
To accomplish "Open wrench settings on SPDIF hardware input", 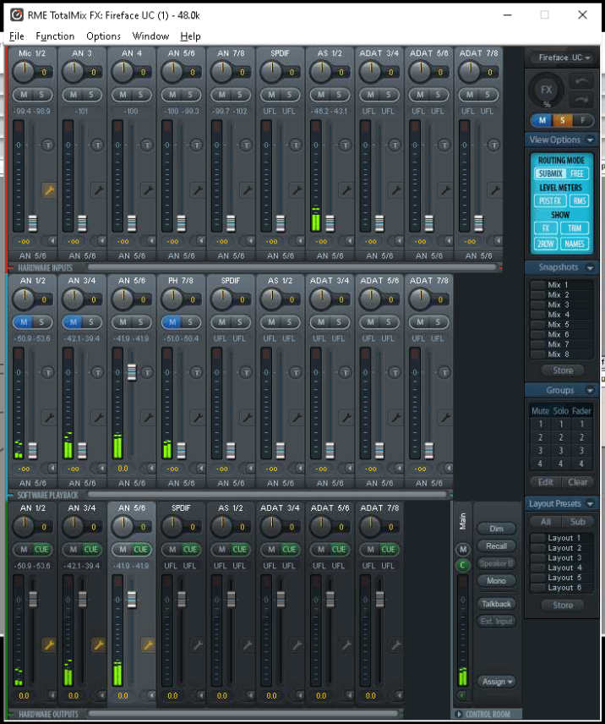I will pyautogui.click(x=297, y=189).
